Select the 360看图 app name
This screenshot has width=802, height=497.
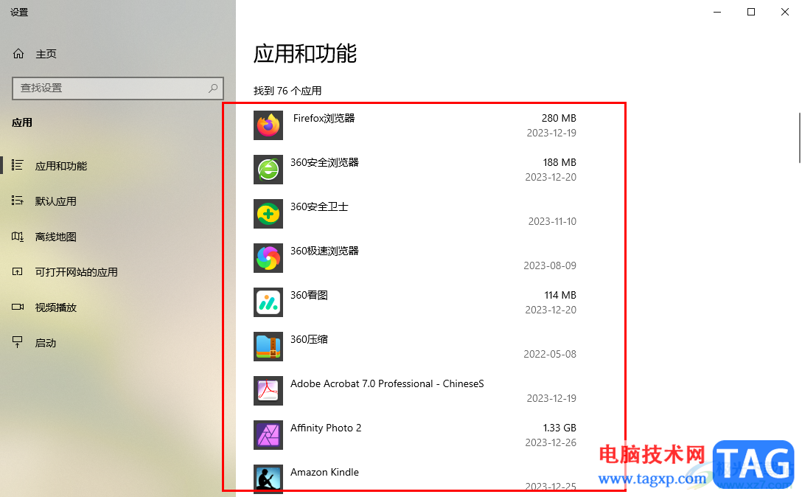point(309,296)
